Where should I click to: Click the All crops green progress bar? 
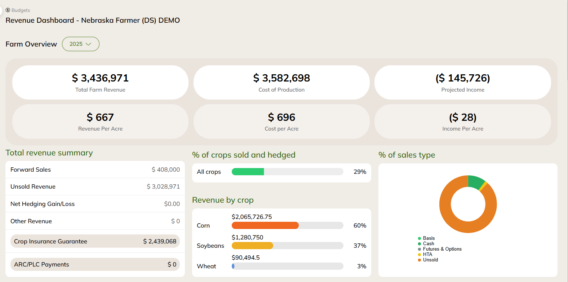248,172
